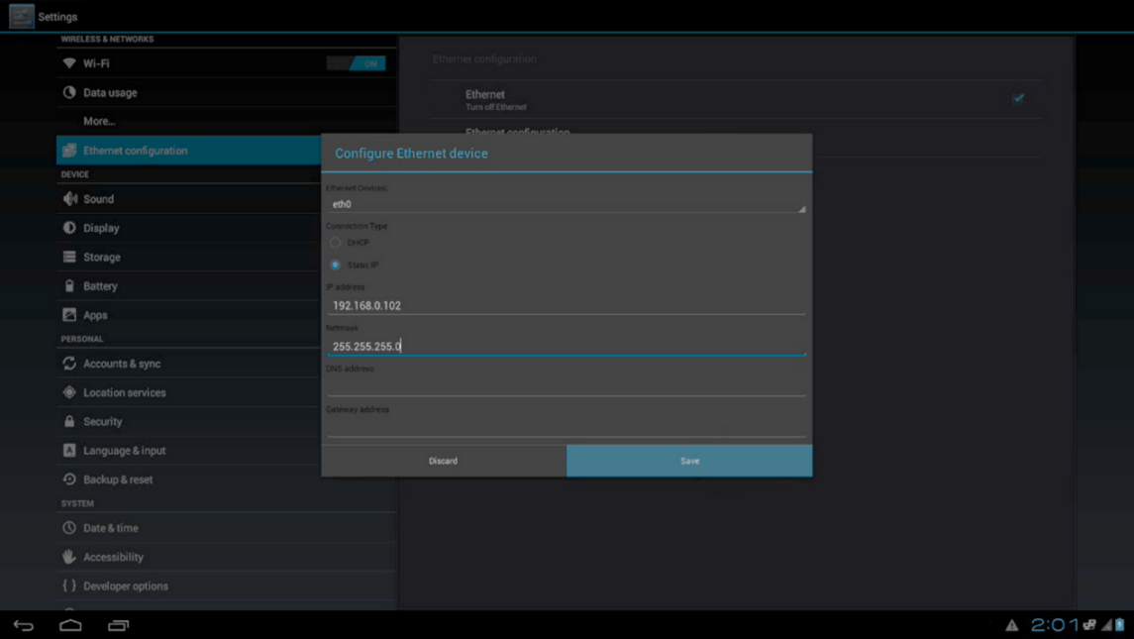
Task: Click the Accounts & sync icon
Action: tap(69, 364)
